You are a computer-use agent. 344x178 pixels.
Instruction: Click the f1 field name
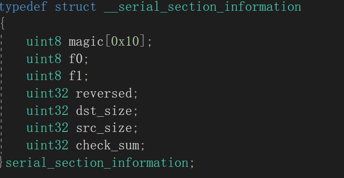76,76
